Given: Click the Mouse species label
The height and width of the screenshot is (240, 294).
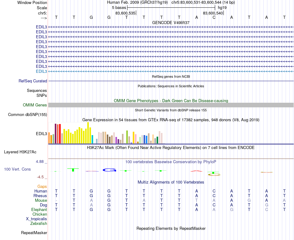Looking at the screenshot, I should click(41, 201).
